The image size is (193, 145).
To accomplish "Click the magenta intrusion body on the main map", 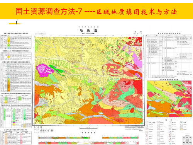I will tap(44, 70).
